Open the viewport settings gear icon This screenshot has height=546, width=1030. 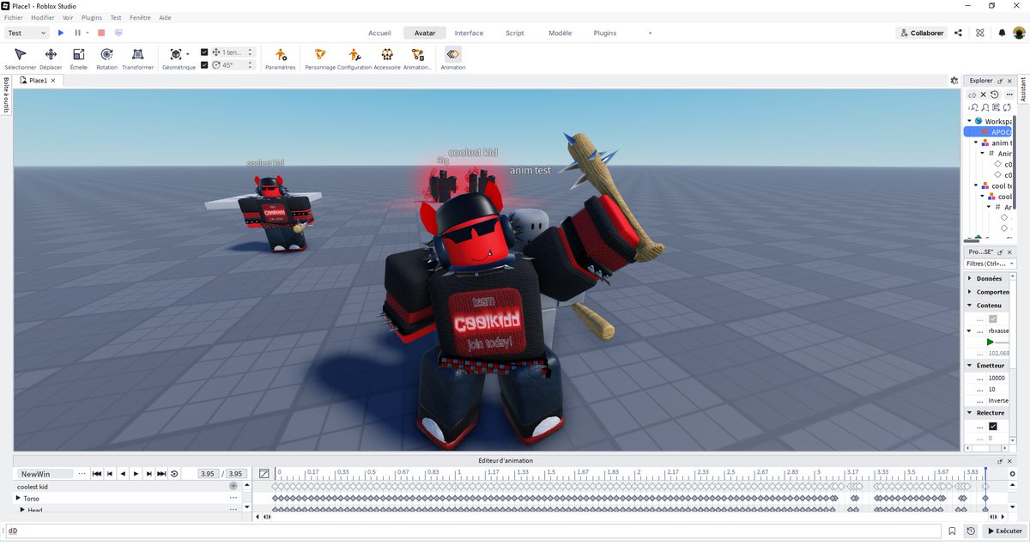[954, 80]
